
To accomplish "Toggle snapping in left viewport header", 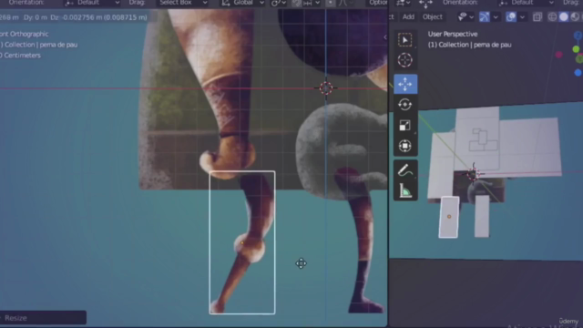I will click(x=296, y=4).
